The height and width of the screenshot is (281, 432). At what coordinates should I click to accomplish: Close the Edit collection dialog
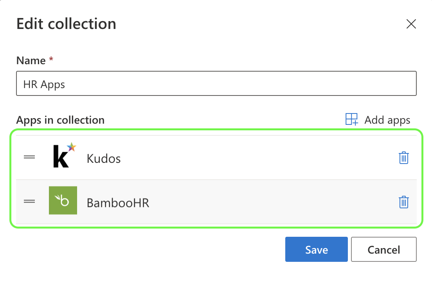point(411,24)
